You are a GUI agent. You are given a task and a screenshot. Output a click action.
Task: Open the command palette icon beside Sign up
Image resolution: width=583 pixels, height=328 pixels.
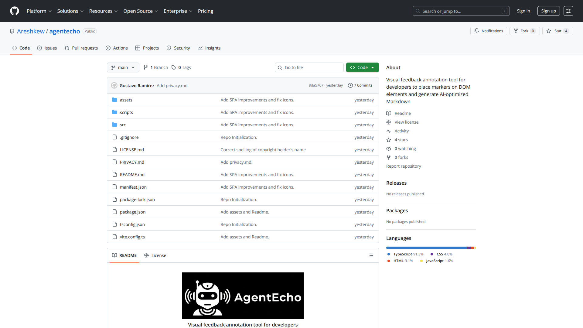point(568,11)
